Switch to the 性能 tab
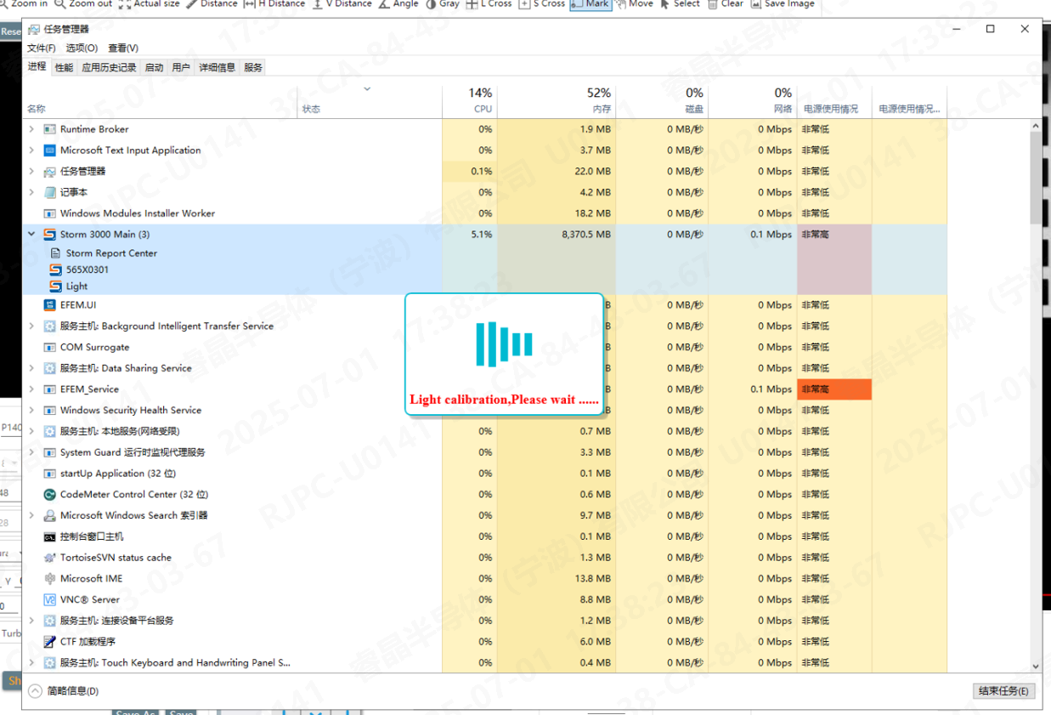This screenshot has height=715, width=1051. pos(64,67)
